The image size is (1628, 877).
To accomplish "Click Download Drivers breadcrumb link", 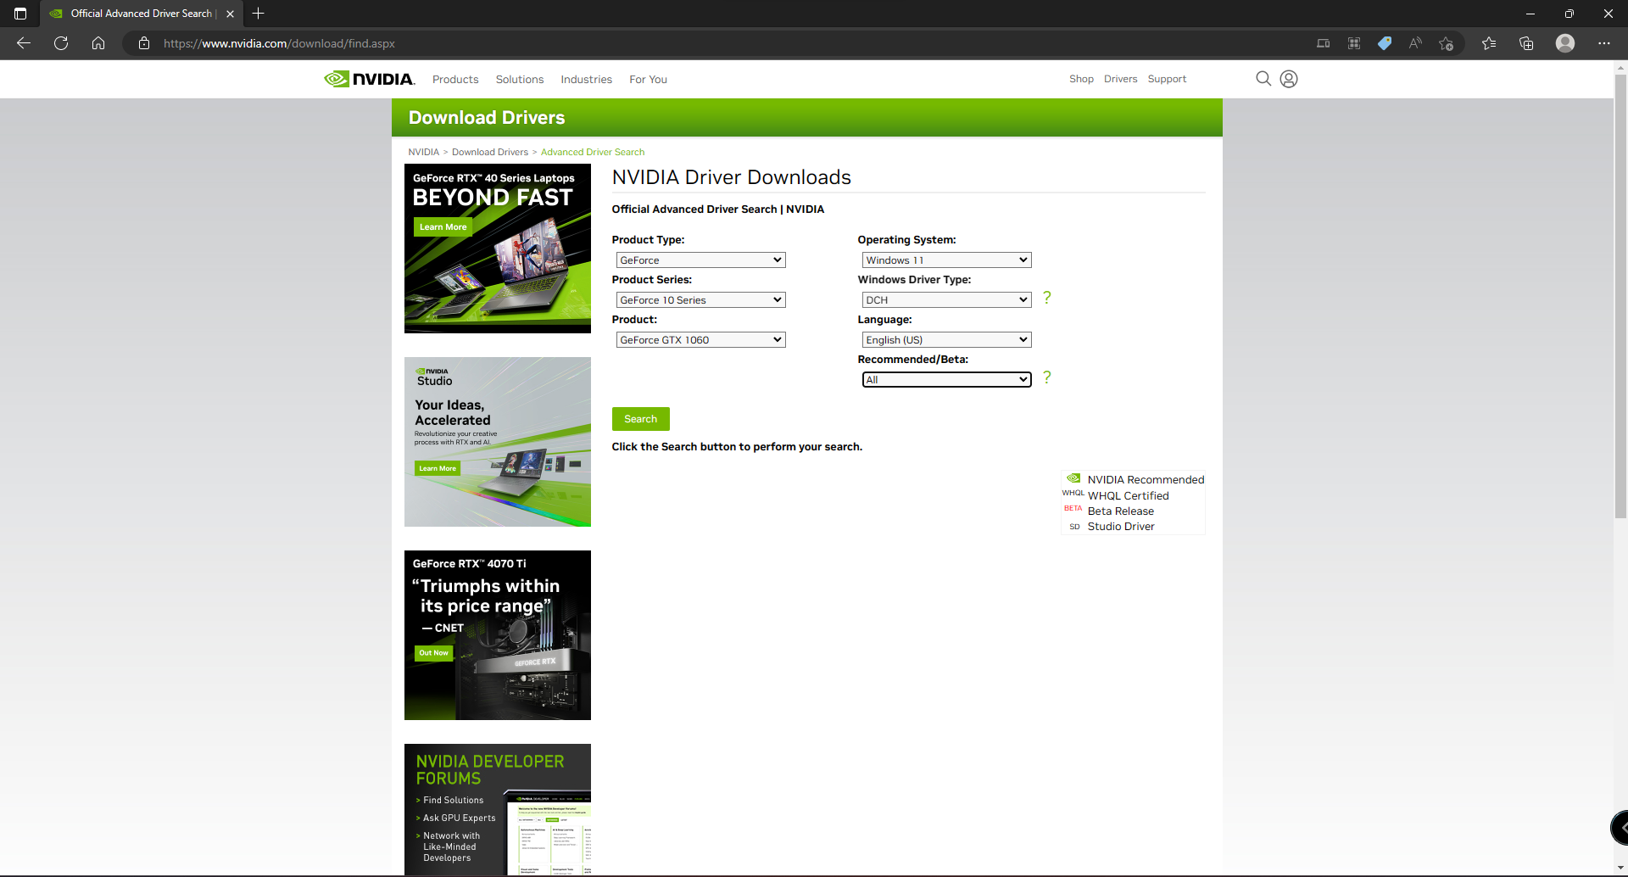I will (490, 153).
